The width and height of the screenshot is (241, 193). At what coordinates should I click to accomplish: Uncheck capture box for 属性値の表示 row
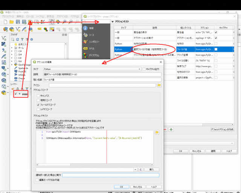216,32
